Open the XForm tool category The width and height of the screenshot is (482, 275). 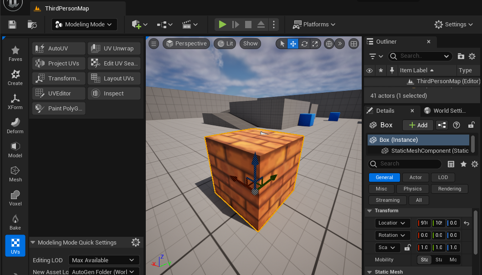[x=15, y=102]
